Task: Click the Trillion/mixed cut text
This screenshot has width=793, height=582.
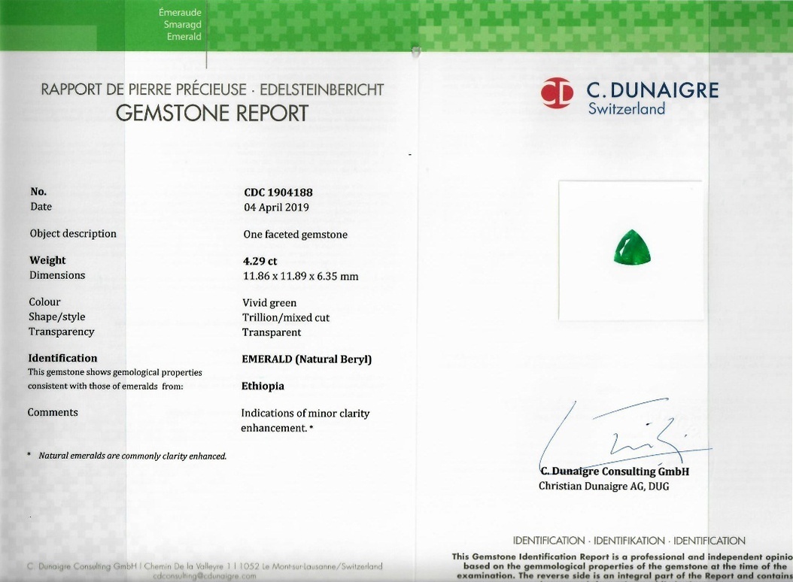Action: pos(286,317)
